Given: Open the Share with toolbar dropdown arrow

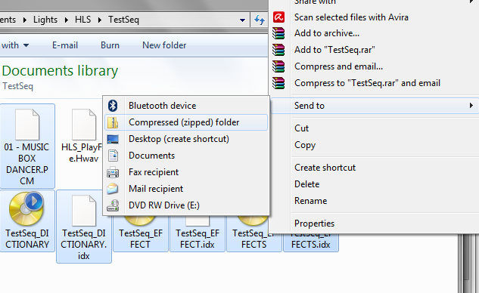Looking at the screenshot, I should 26,45.
